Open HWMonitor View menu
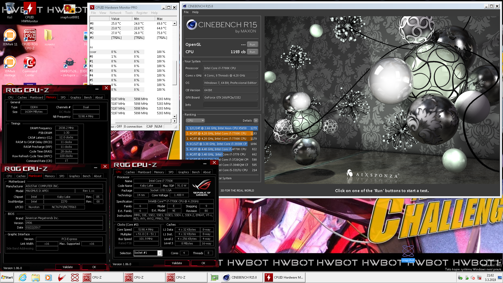503x283 pixels. pyautogui.click(x=103, y=13)
